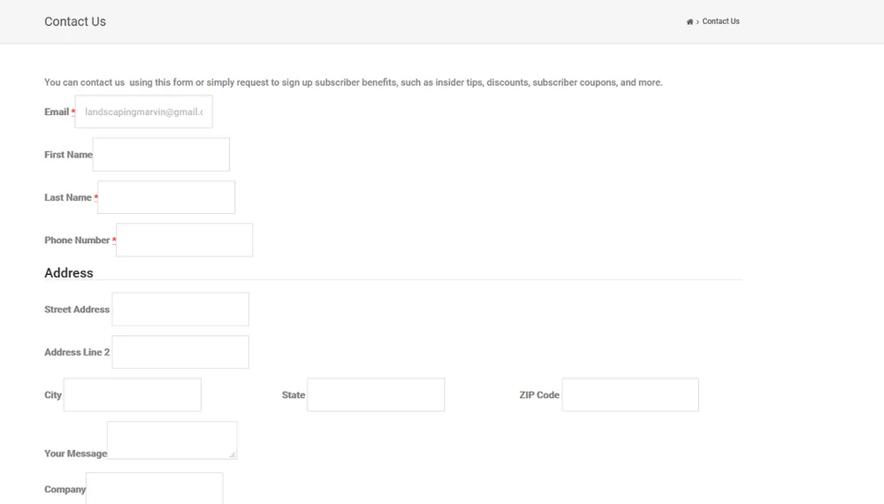The height and width of the screenshot is (504, 884).
Task: Focus the State input box
Action: pyautogui.click(x=376, y=395)
